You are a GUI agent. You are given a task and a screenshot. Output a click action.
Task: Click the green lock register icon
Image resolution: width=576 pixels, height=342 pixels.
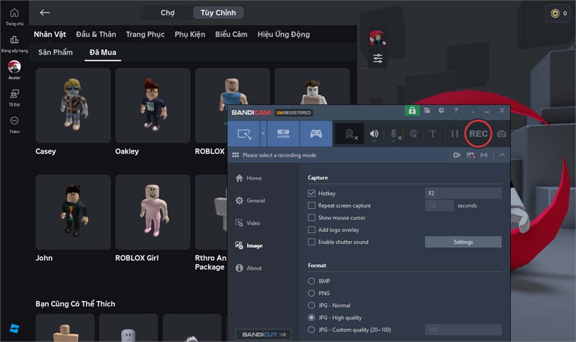(x=412, y=111)
